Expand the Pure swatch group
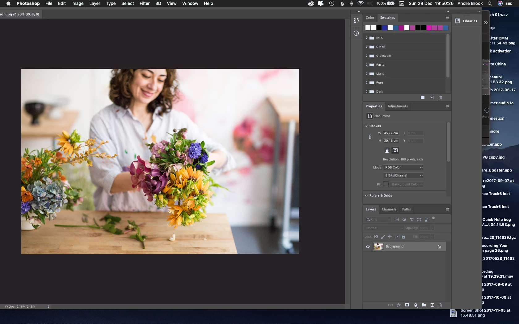This screenshot has height=324, width=519. pos(367,83)
